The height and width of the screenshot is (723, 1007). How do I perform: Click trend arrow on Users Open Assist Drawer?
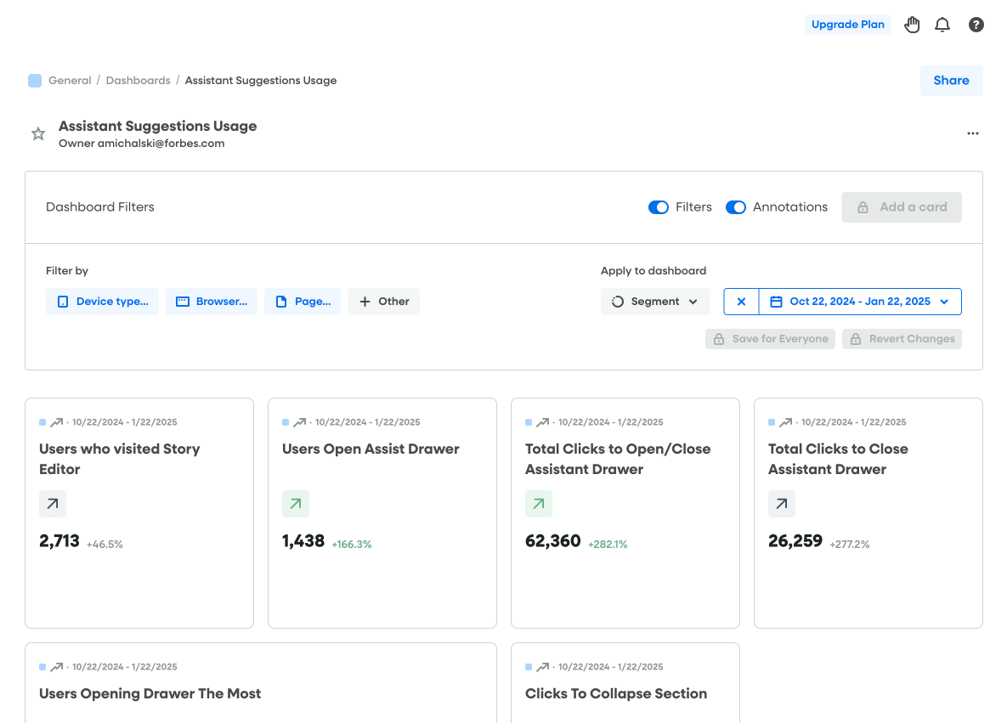(296, 504)
